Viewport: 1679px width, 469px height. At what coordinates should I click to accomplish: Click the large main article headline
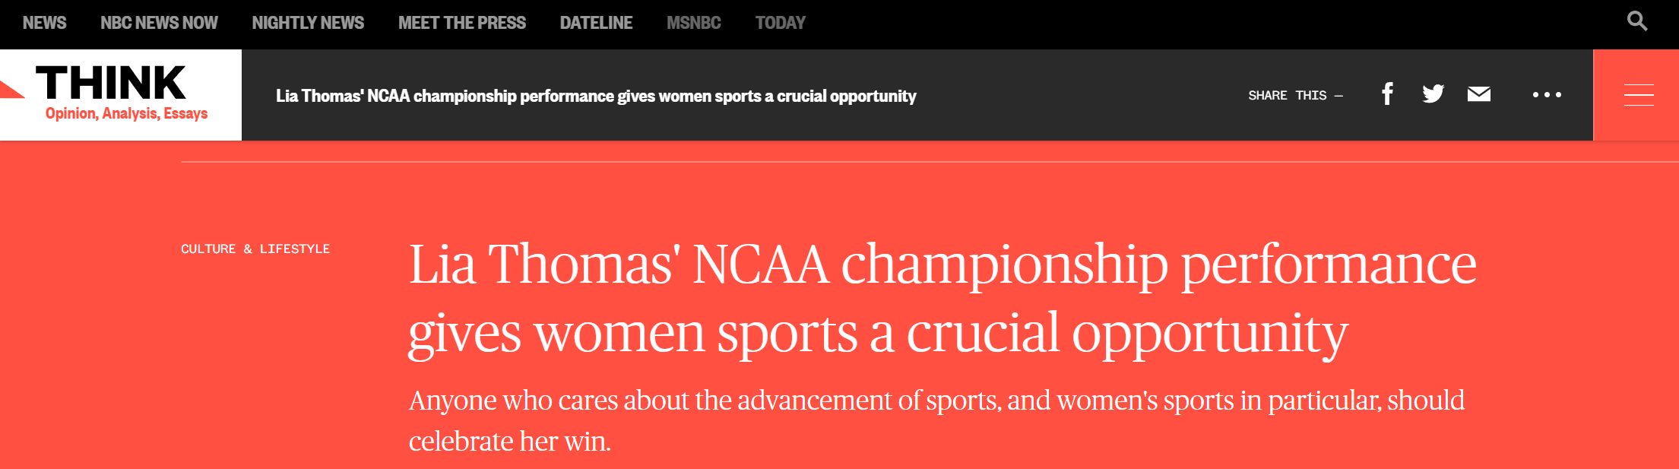(x=942, y=298)
